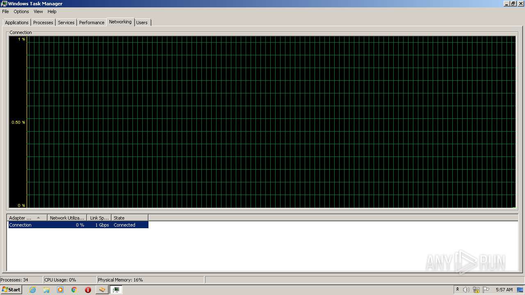
Task: Launch Google Chrome from taskbar
Action: (x=74, y=290)
